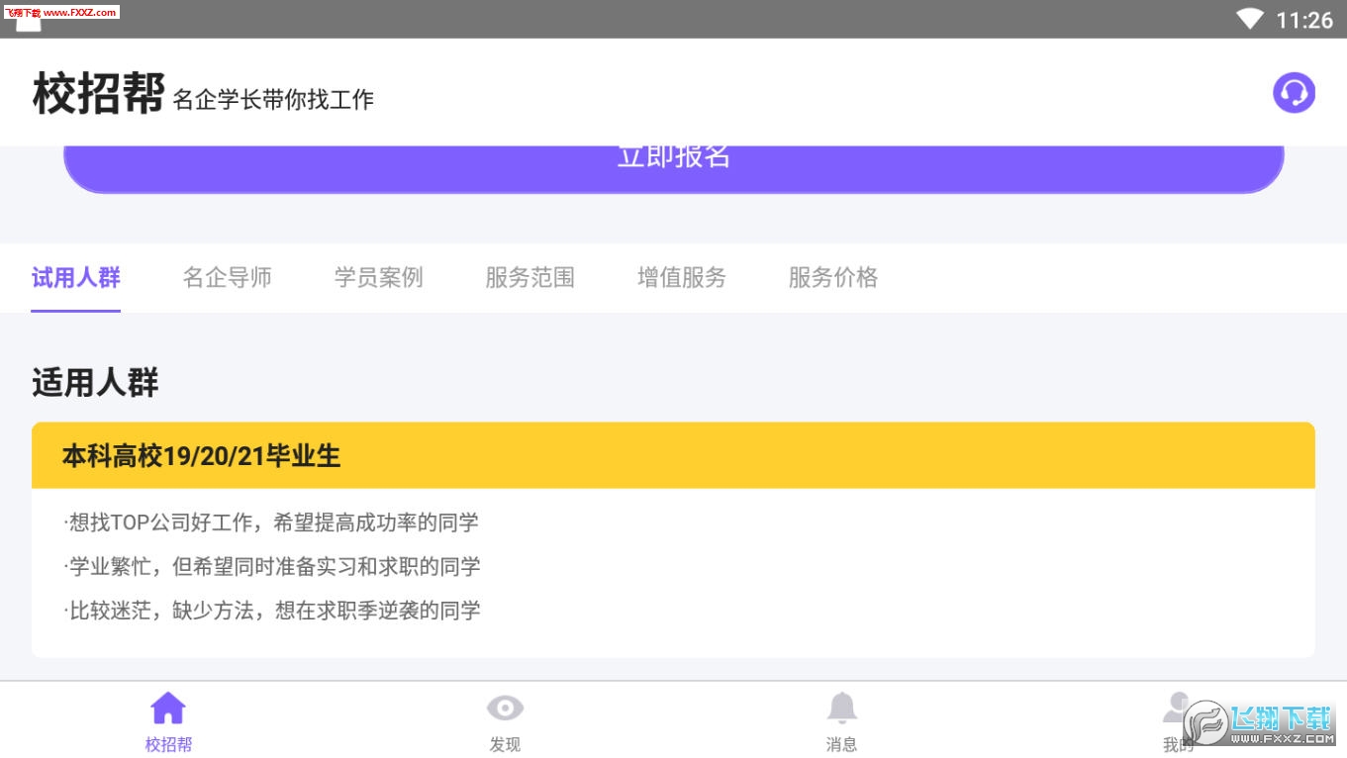
Task: Tap line 比较迷茫，缺少方法
Action: coord(271,611)
